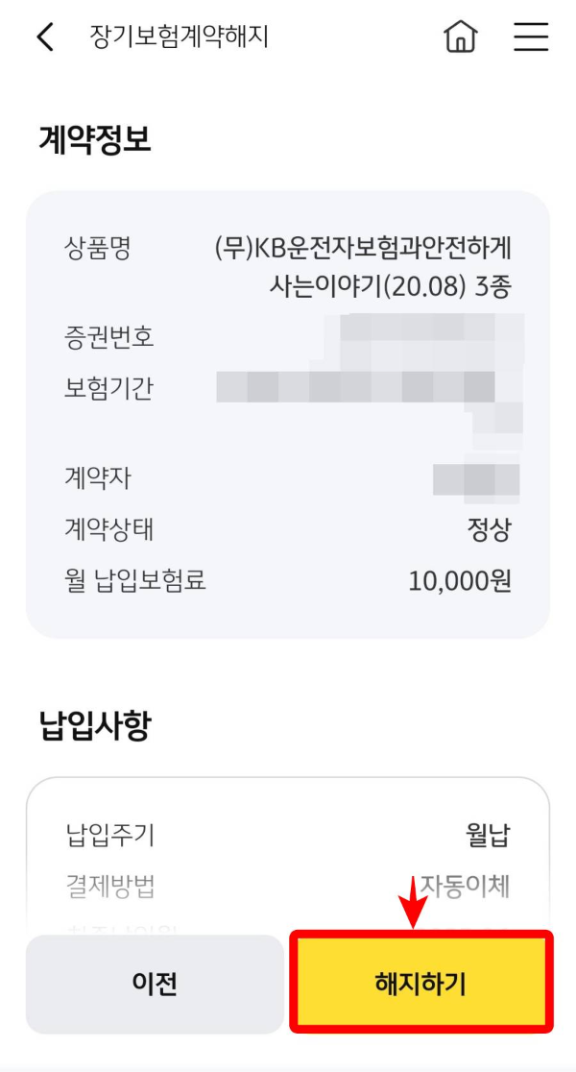The height and width of the screenshot is (1072, 576).
Task: Tap the home icon in the header
Action: (x=462, y=37)
